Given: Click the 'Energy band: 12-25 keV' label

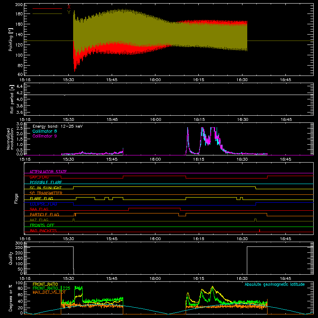Looking at the screenshot, I should (58, 126).
